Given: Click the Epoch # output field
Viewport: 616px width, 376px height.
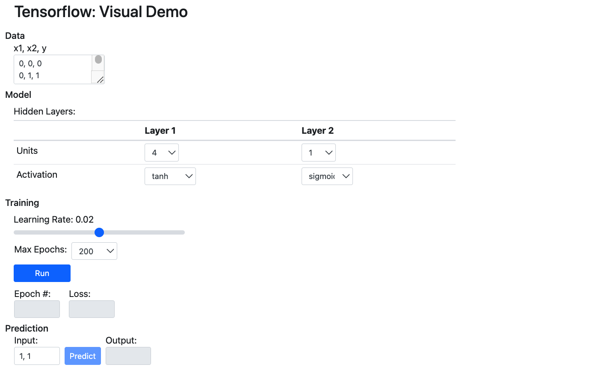Looking at the screenshot, I should pos(37,309).
